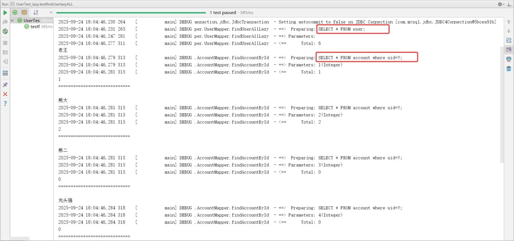Toggle Show Passed tests green check button
Viewport: 514px width, 241px height.
coord(15,13)
